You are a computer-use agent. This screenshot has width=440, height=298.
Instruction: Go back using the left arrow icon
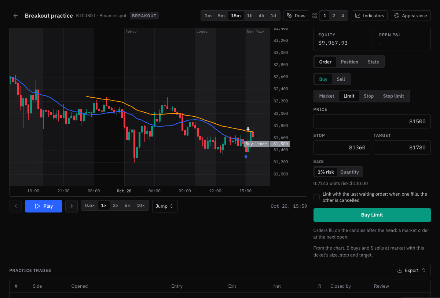[x=15, y=16]
